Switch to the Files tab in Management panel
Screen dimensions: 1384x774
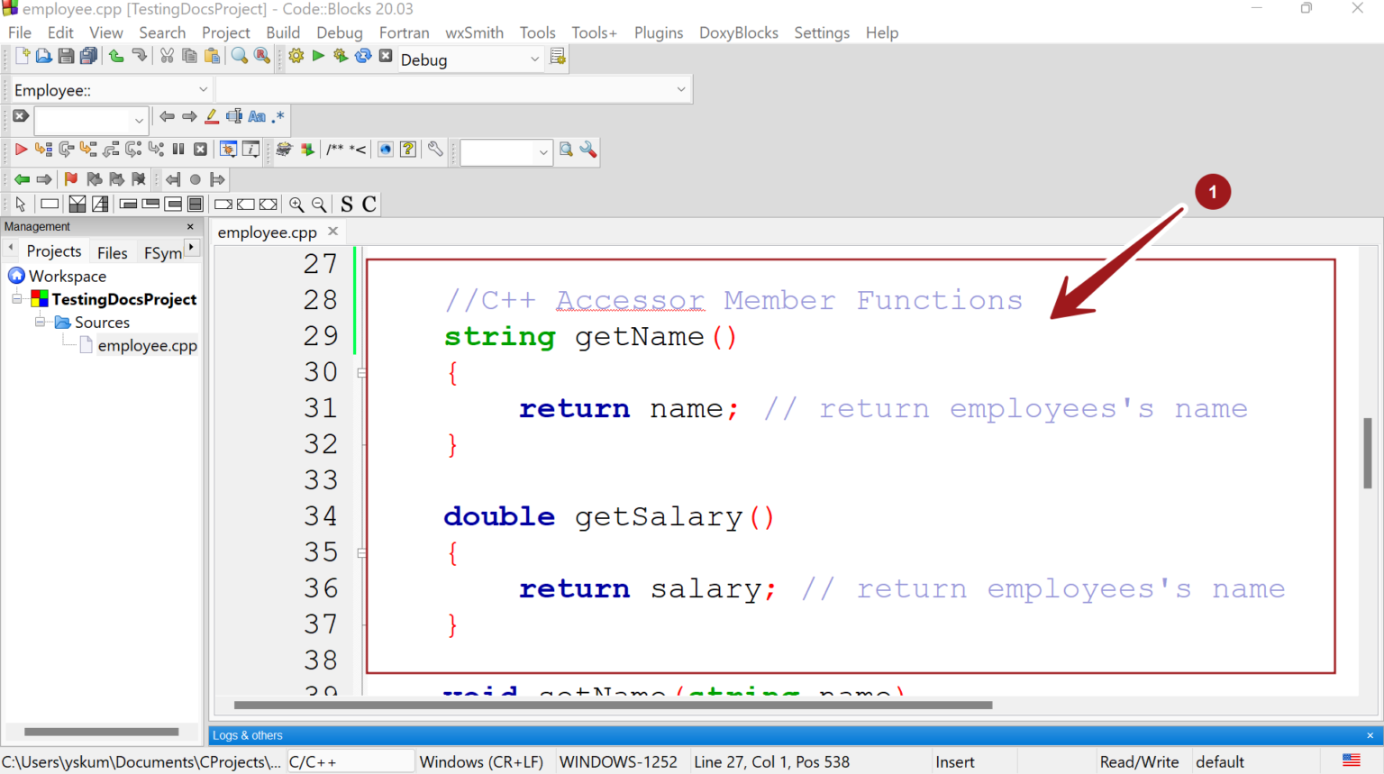112,251
